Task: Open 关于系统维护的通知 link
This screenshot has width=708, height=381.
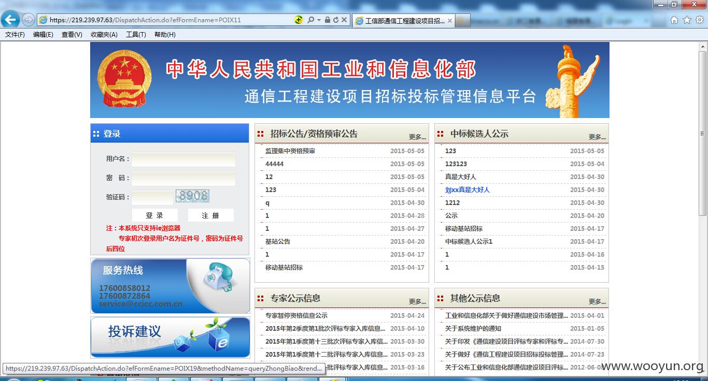Action: coord(473,329)
